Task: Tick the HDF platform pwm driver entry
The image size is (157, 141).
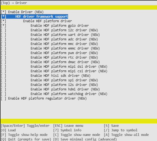Action: point(49,53)
